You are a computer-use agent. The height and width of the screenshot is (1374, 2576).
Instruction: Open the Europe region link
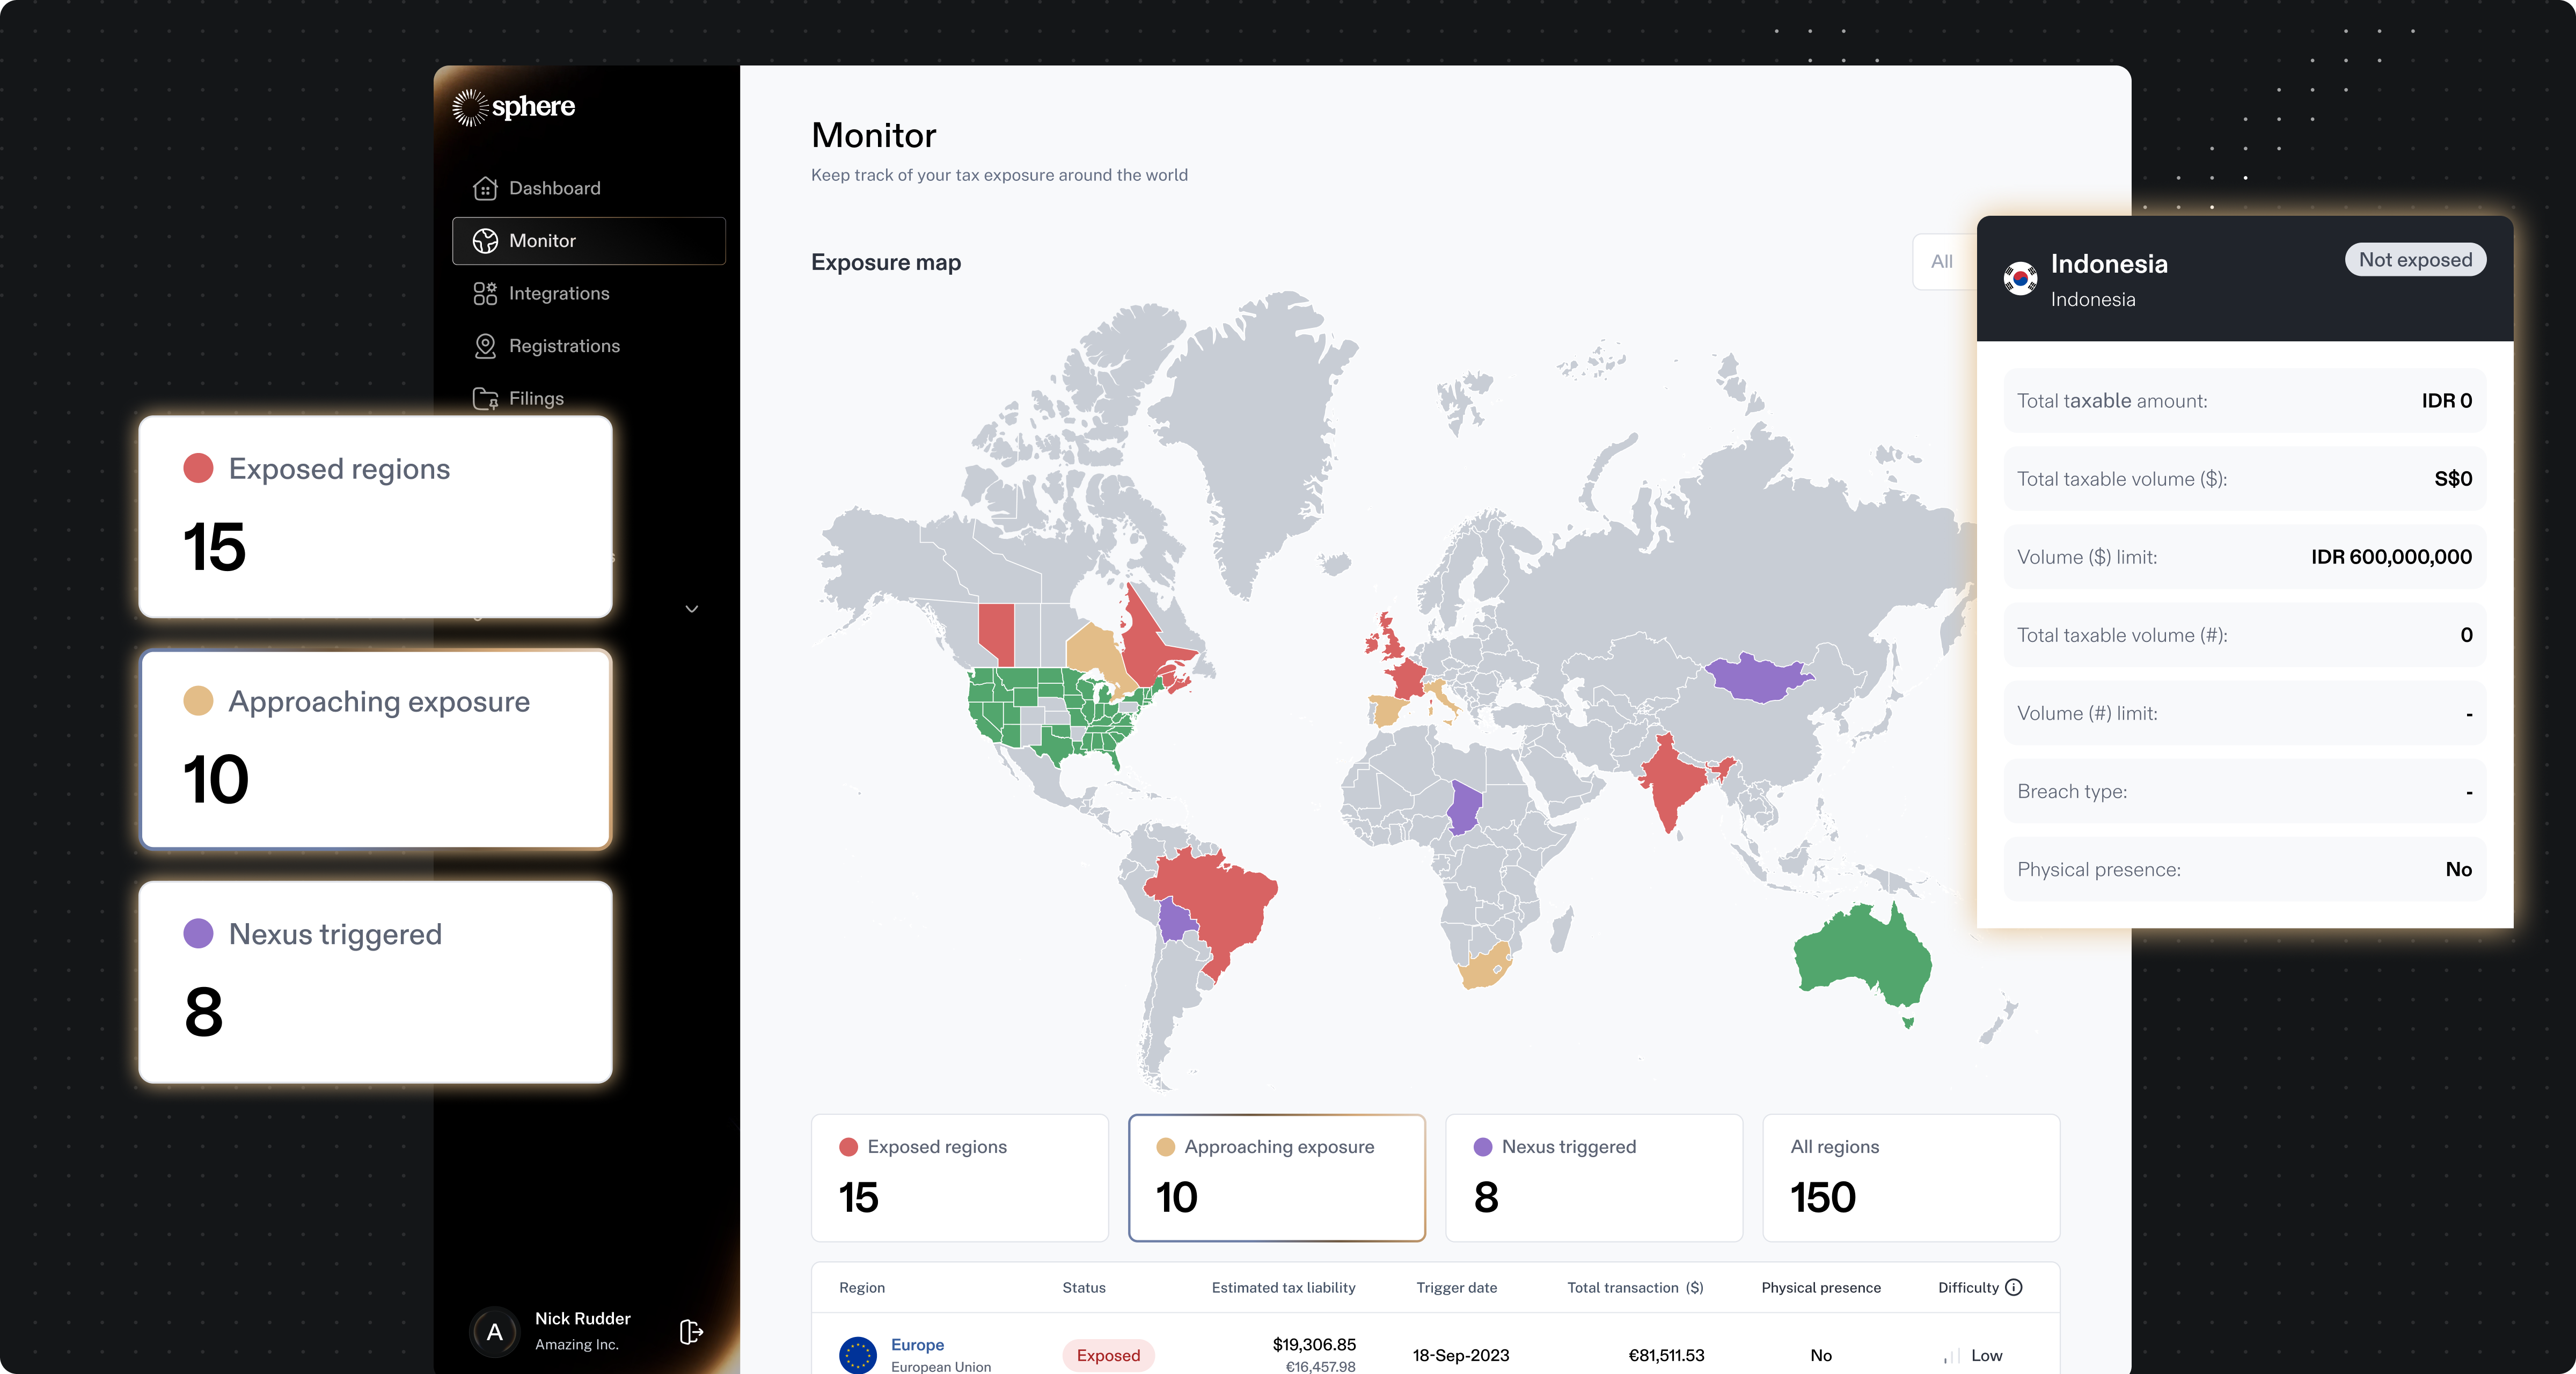tap(917, 1344)
